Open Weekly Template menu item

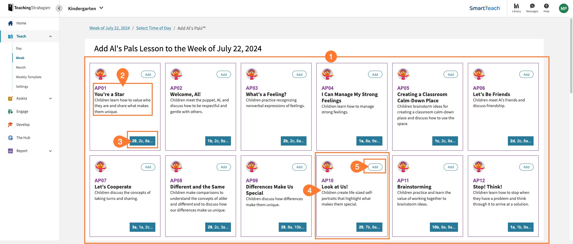pyautogui.click(x=29, y=77)
